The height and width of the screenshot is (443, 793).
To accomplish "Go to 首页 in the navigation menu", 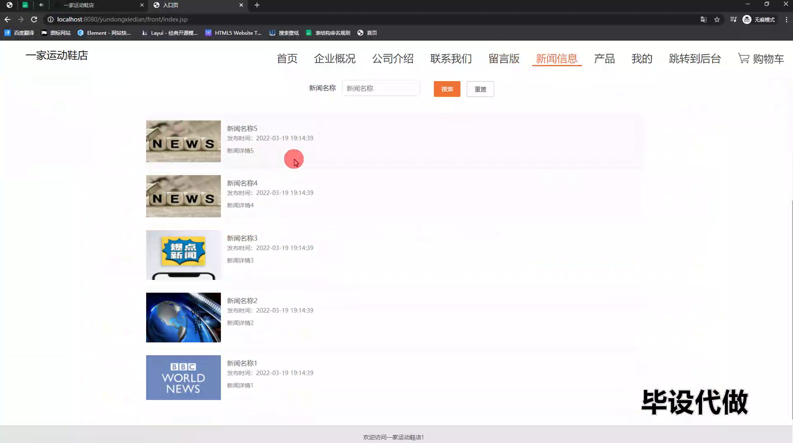I will [x=287, y=59].
